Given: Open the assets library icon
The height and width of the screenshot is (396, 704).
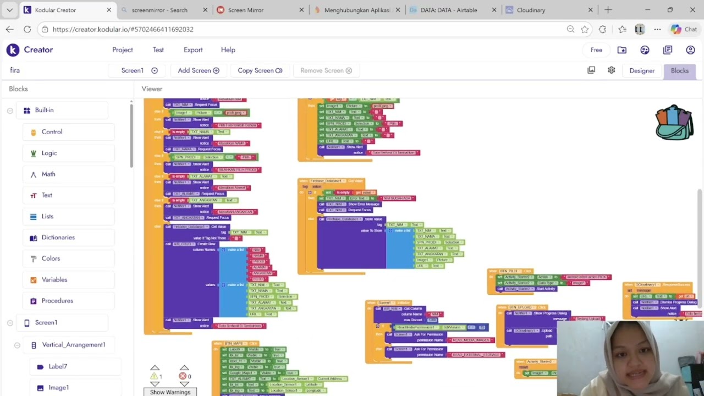Looking at the screenshot, I should (x=591, y=70).
